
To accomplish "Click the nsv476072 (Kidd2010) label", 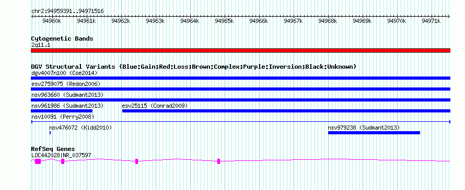I will coord(80,128).
